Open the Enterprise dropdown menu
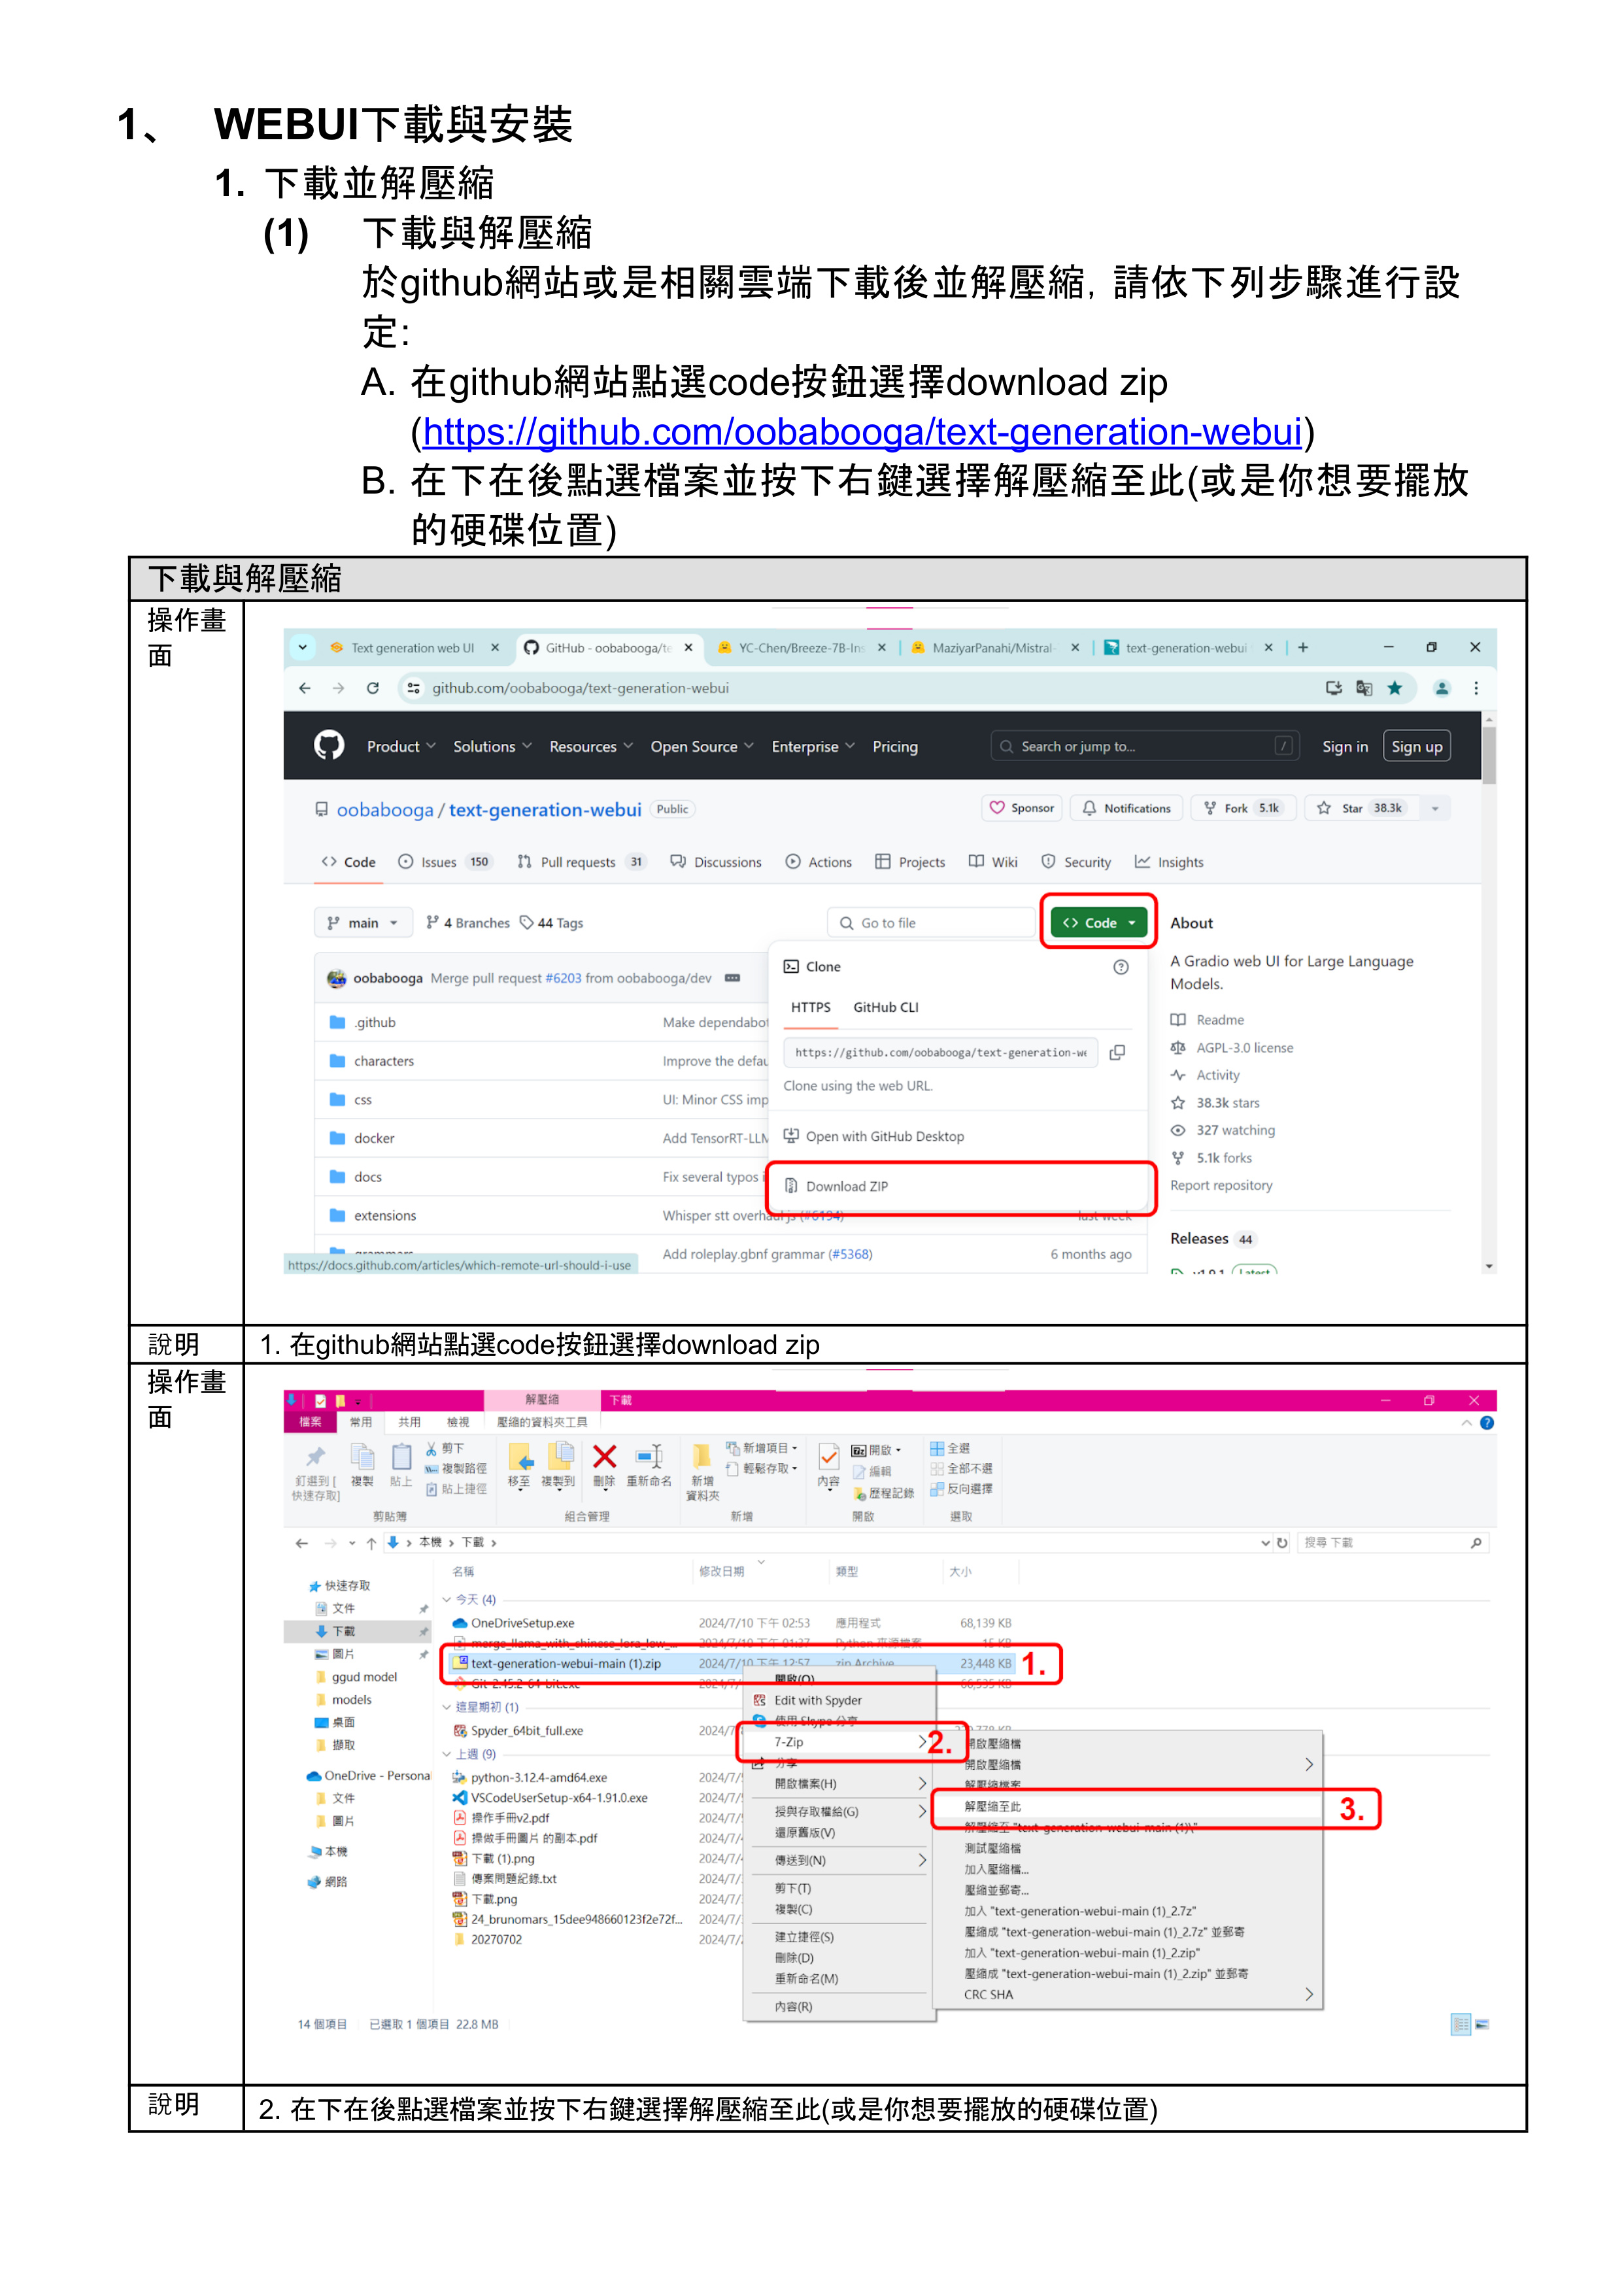The width and height of the screenshot is (1624, 2294). point(813,746)
